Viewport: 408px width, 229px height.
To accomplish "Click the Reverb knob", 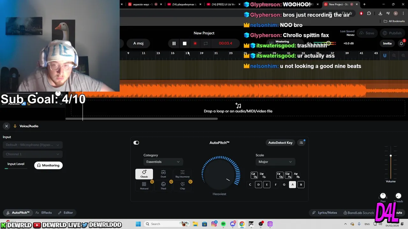I will point(398,196).
